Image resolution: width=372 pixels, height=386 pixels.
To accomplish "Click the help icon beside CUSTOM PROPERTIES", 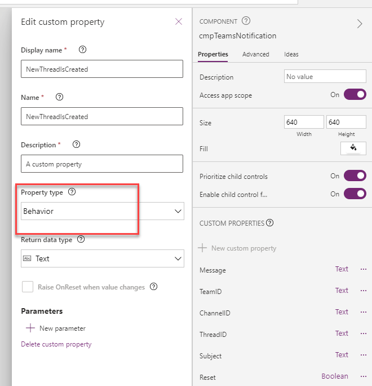I will pos(269,223).
